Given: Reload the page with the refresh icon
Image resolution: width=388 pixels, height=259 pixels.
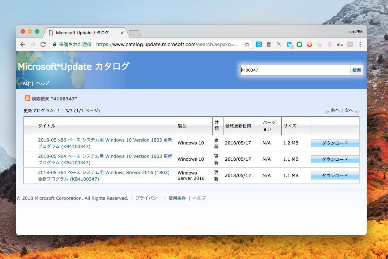Looking at the screenshot, I should (43, 44).
